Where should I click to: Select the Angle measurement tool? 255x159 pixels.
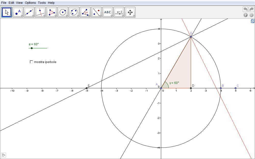point(85,12)
